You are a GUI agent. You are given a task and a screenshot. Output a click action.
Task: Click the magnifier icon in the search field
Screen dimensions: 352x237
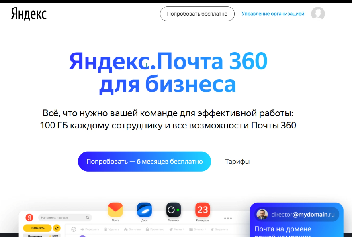pos(88,218)
